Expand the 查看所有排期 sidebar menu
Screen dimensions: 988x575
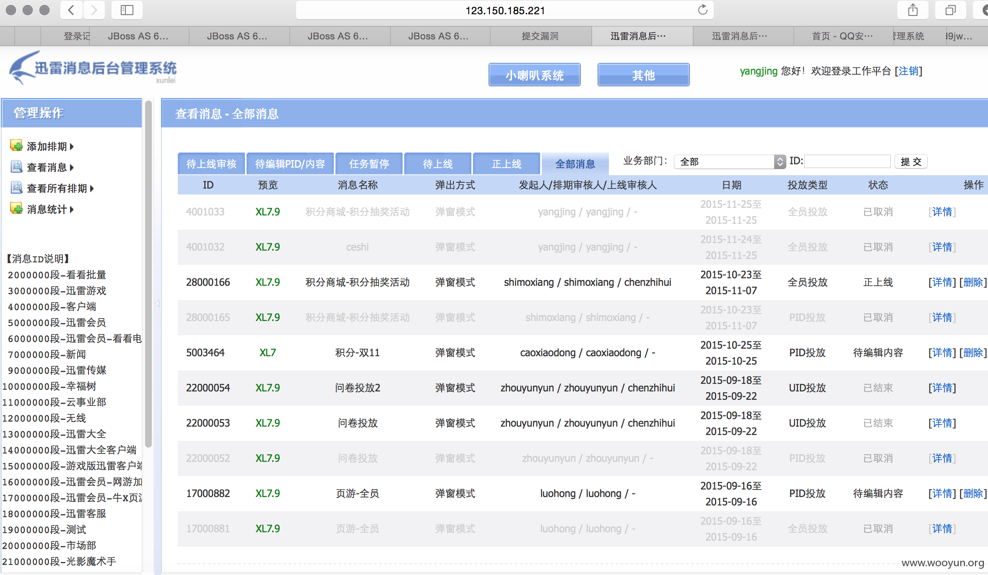[x=60, y=188]
